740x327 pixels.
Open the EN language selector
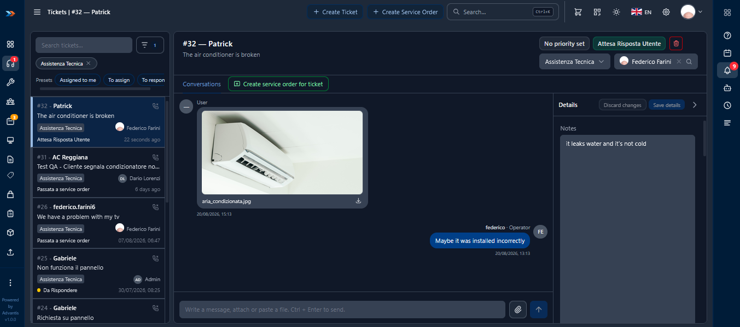pos(641,12)
